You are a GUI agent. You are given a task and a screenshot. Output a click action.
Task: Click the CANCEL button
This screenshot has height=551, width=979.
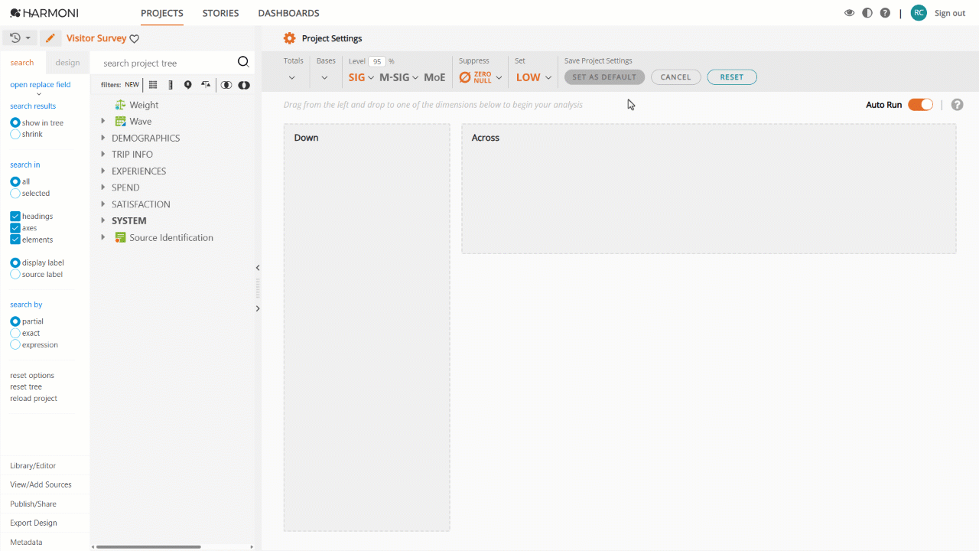point(676,77)
